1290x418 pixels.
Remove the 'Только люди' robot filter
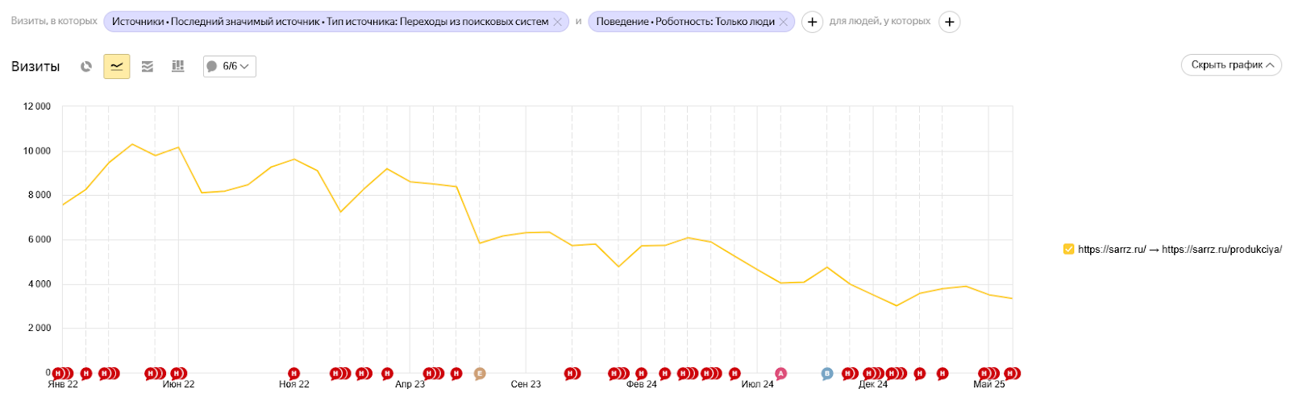[783, 22]
